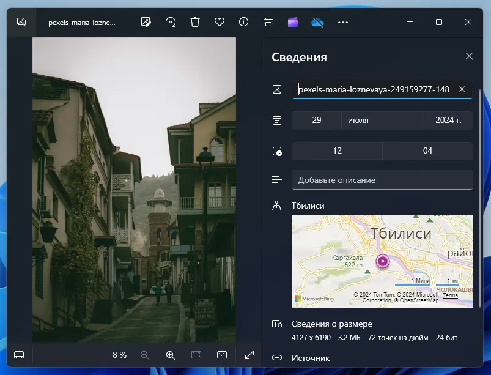Click the Добавьте описание description field
The image size is (491, 375).
pos(382,180)
